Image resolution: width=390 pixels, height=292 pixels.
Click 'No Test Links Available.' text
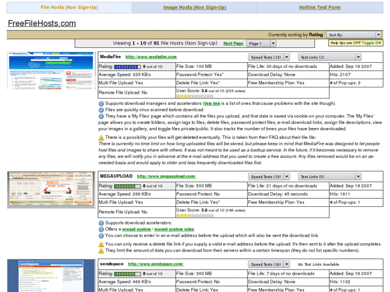point(319,265)
